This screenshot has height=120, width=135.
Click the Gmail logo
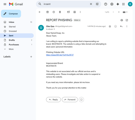click(x=16, y=4)
